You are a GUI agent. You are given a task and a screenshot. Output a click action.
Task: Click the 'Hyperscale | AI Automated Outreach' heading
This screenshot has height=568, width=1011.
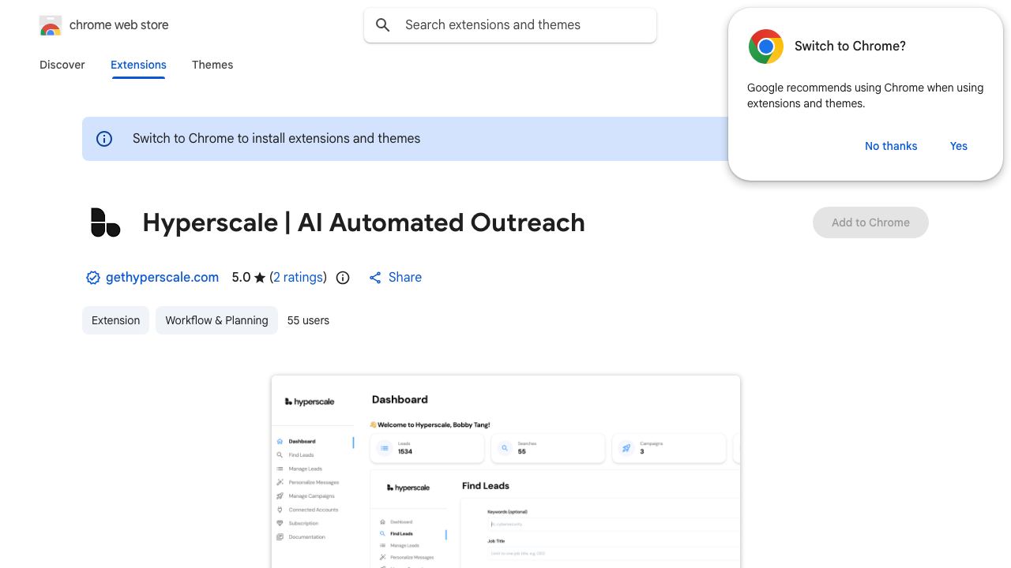coord(363,222)
